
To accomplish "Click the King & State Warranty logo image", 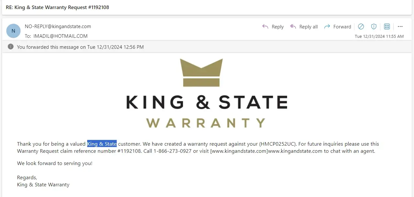I will pyautogui.click(x=207, y=93).
